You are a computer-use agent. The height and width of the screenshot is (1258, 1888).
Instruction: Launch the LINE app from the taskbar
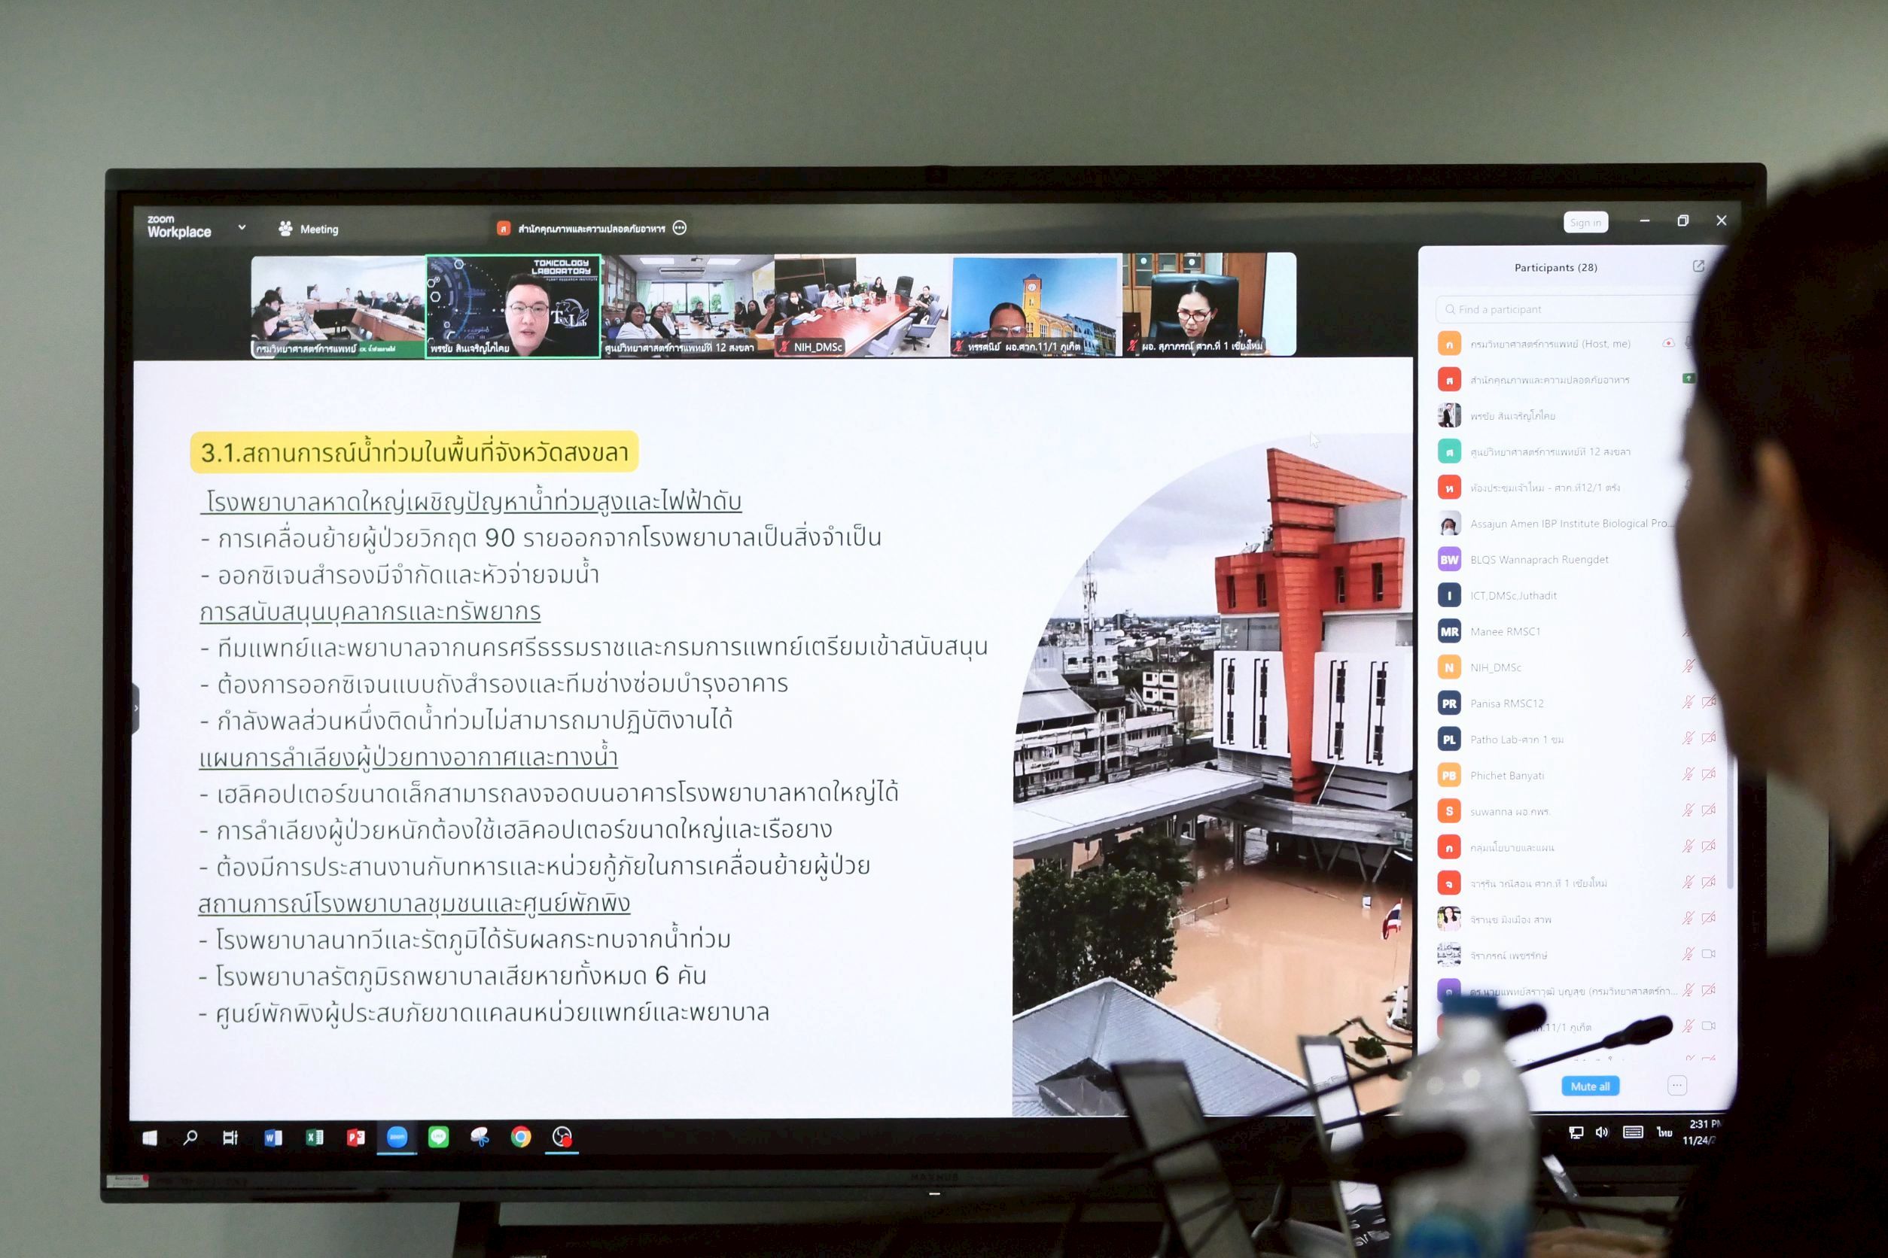[x=438, y=1137]
